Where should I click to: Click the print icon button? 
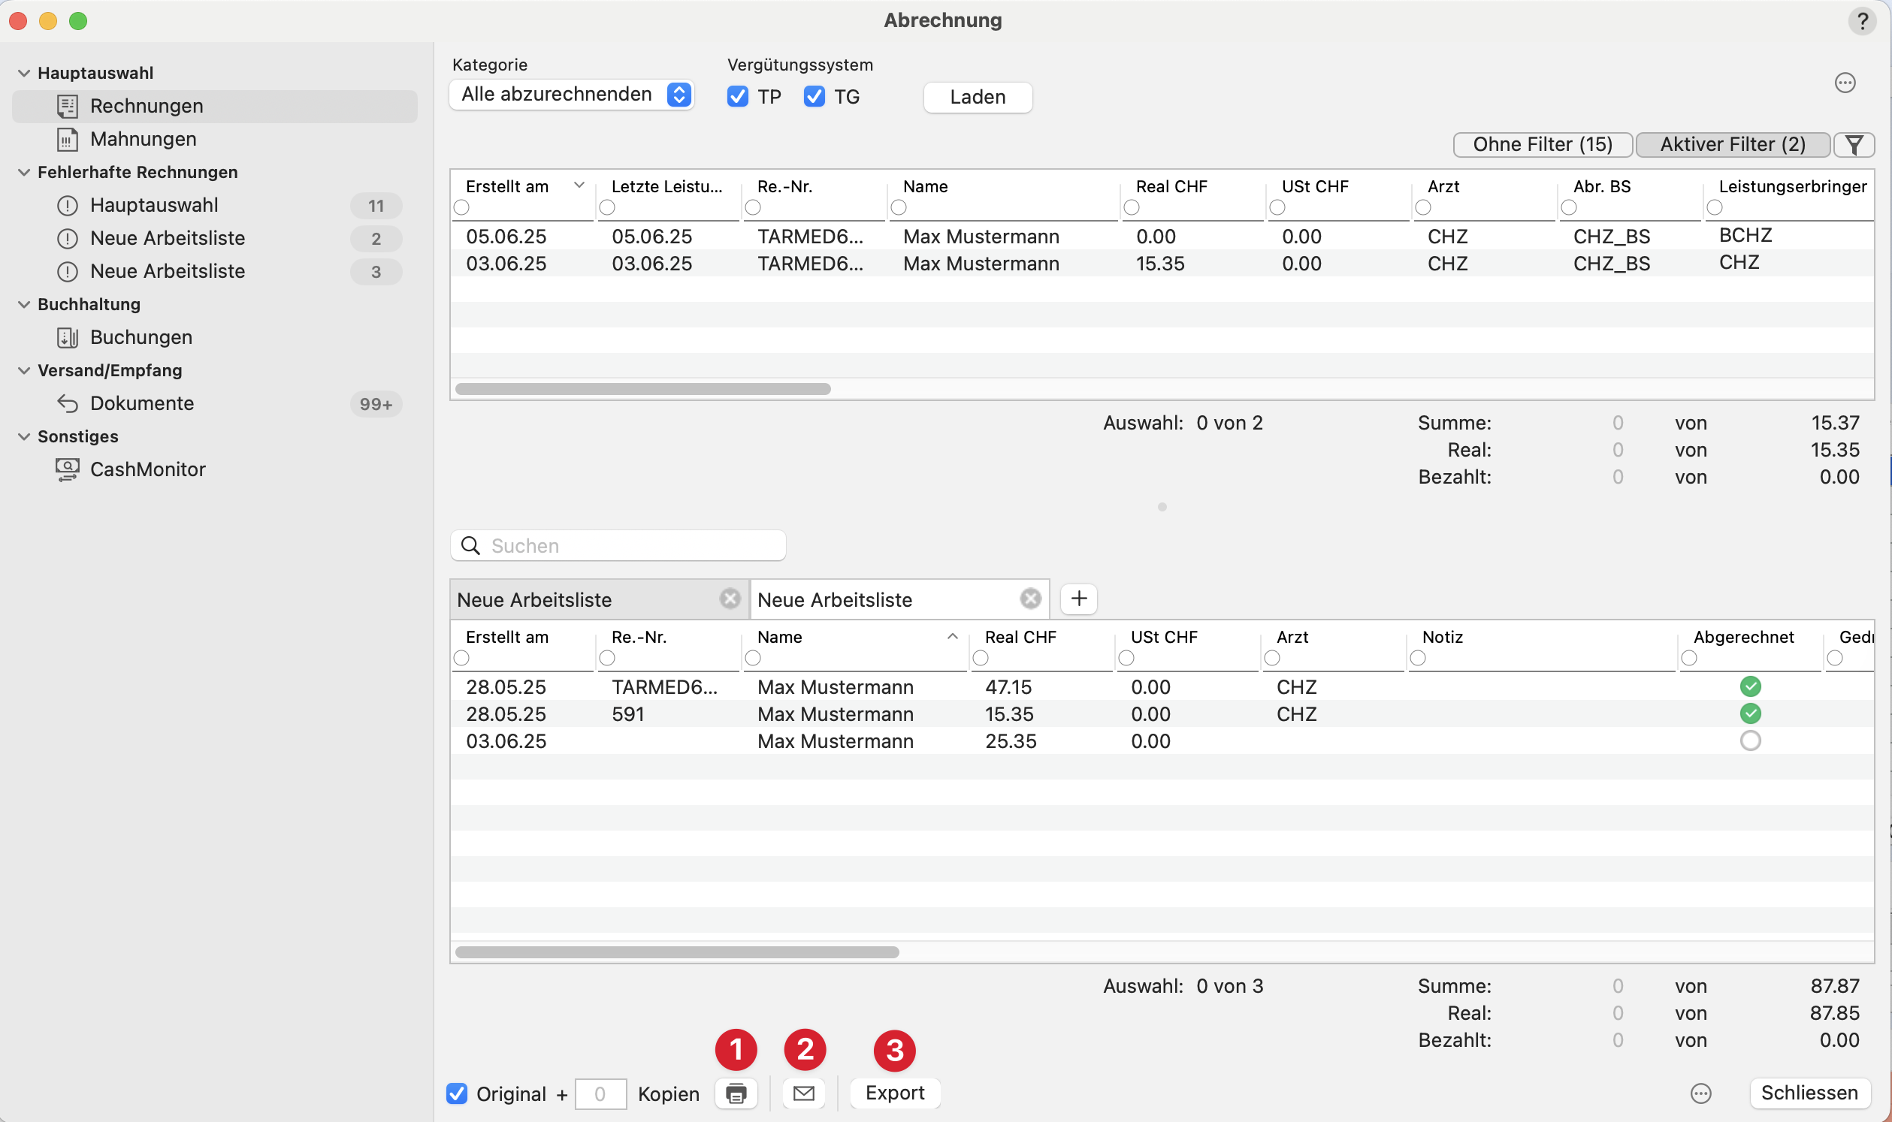click(x=736, y=1093)
